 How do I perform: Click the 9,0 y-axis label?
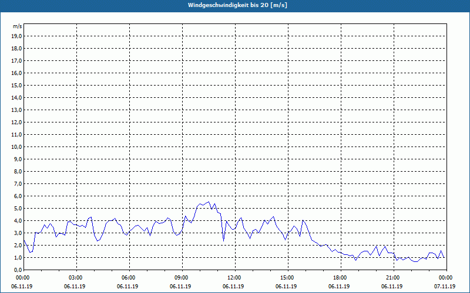tap(18, 159)
